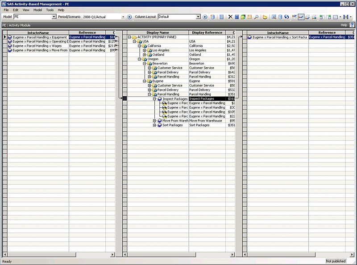
Task: Click the magnifying glass find icon
Action: click(256, 17)
